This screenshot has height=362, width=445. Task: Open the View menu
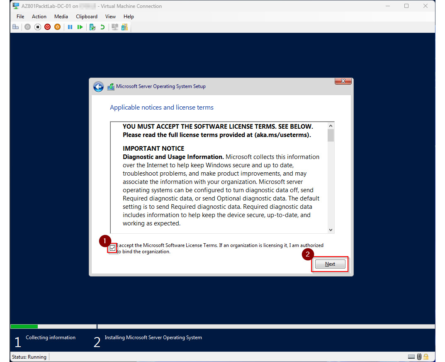point(110,17)
